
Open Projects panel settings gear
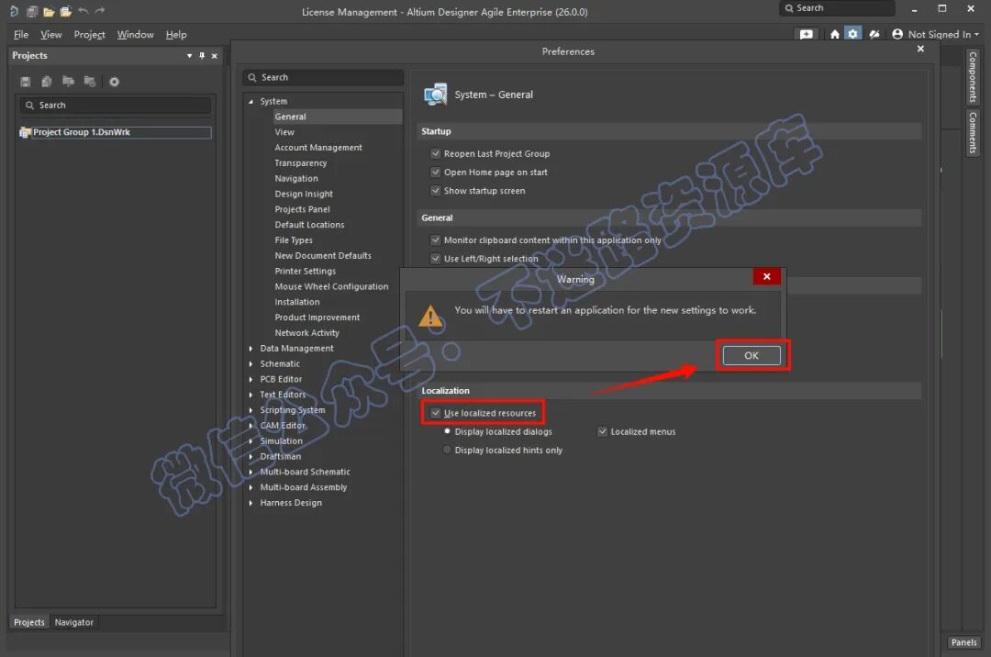tap(115, 82)
